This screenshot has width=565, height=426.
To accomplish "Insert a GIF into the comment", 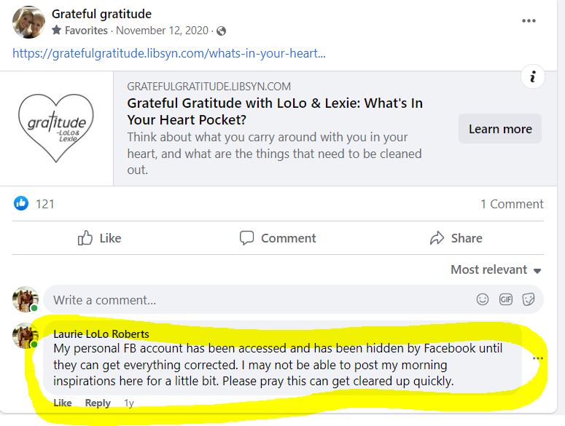I will coord(505,299).
